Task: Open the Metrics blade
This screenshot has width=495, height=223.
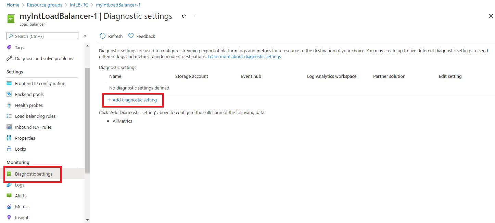Action: click(x=22, y=206)
